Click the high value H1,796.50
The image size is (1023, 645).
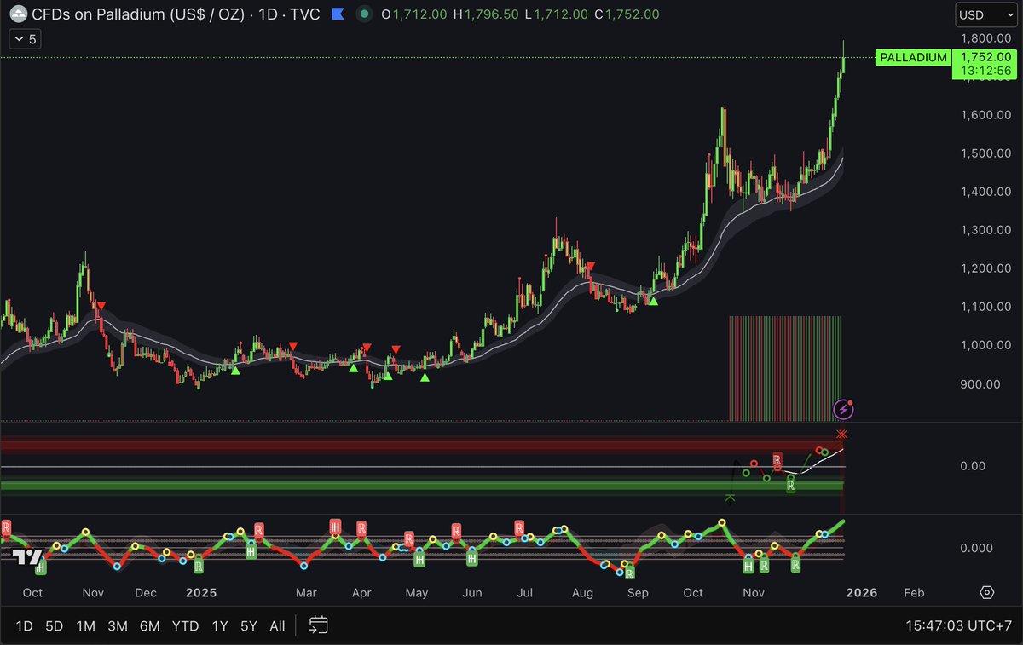coord(488,14)
